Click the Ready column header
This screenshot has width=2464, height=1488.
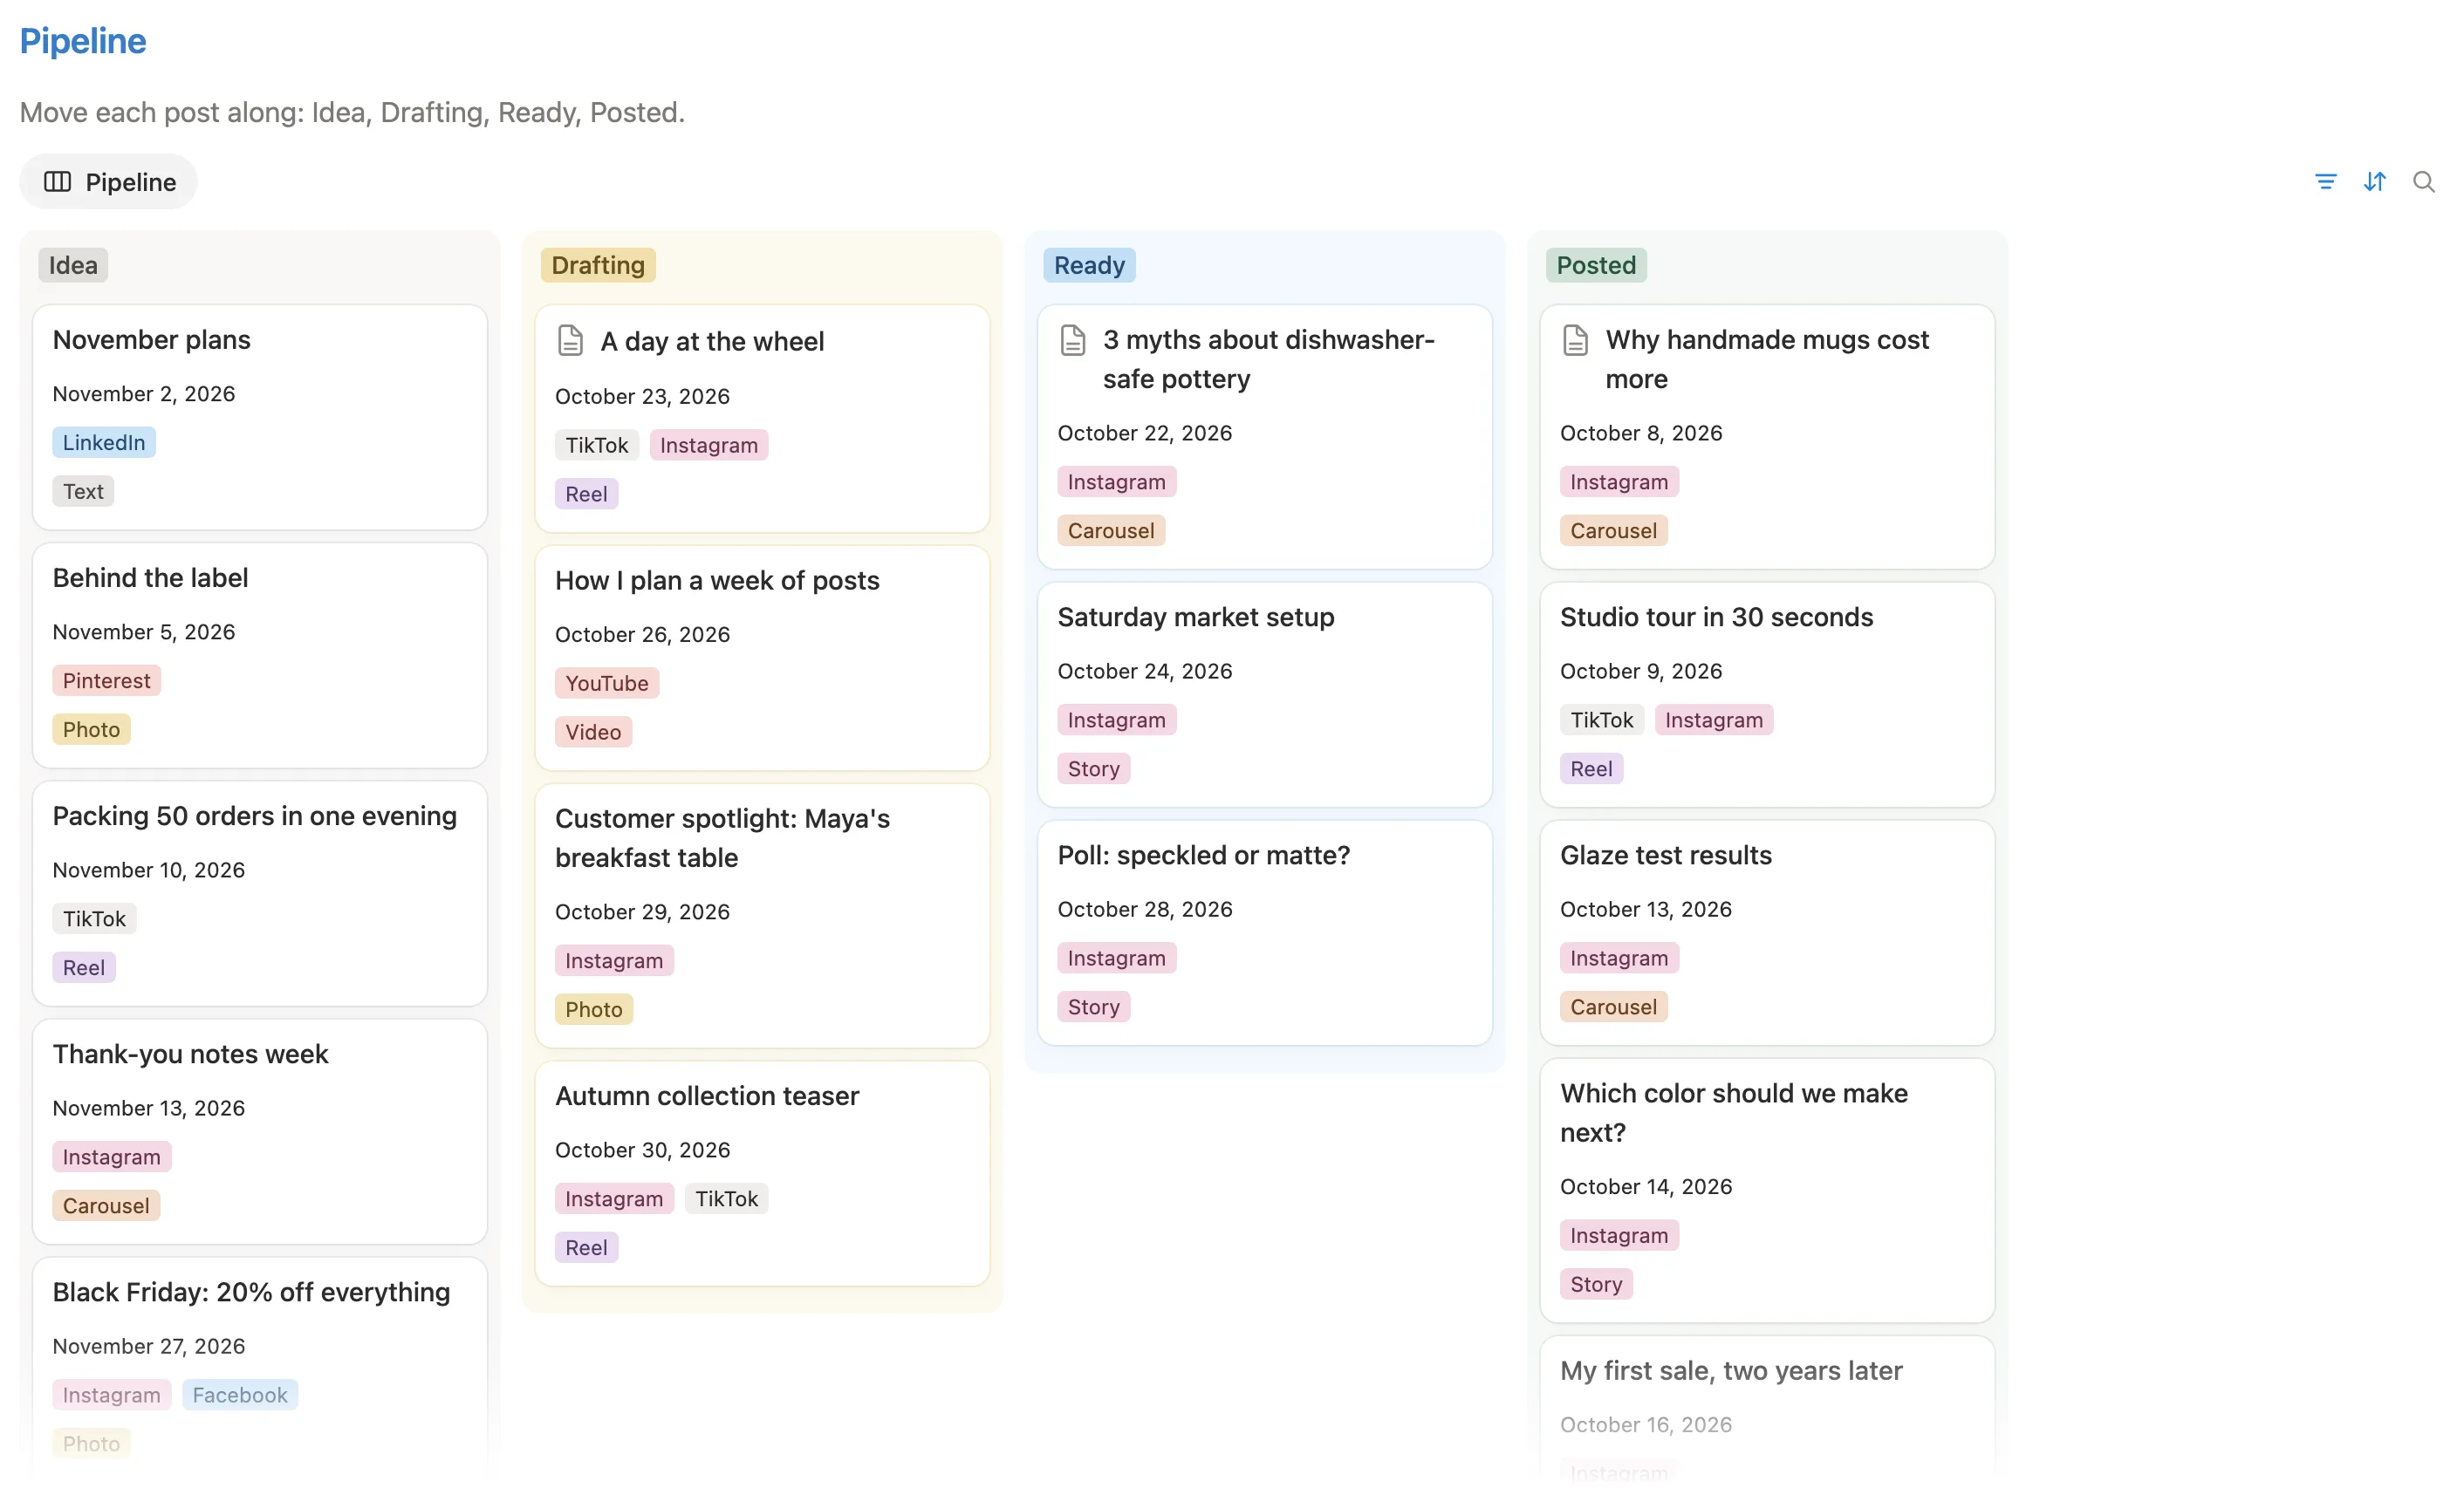(1089, 265)
